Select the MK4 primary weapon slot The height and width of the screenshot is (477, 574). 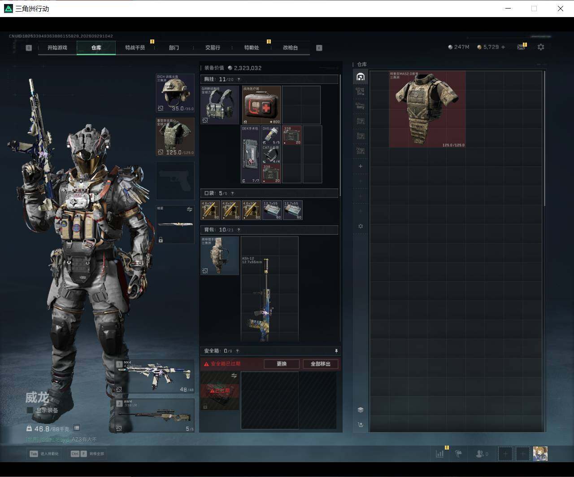(155, 377)
